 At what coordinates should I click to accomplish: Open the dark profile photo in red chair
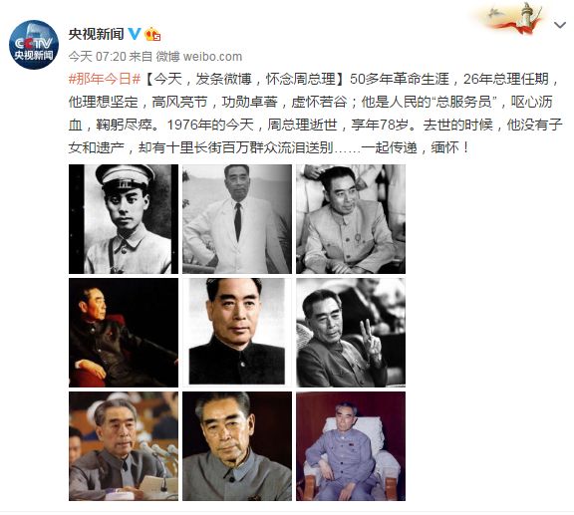(x=124, y=333)
